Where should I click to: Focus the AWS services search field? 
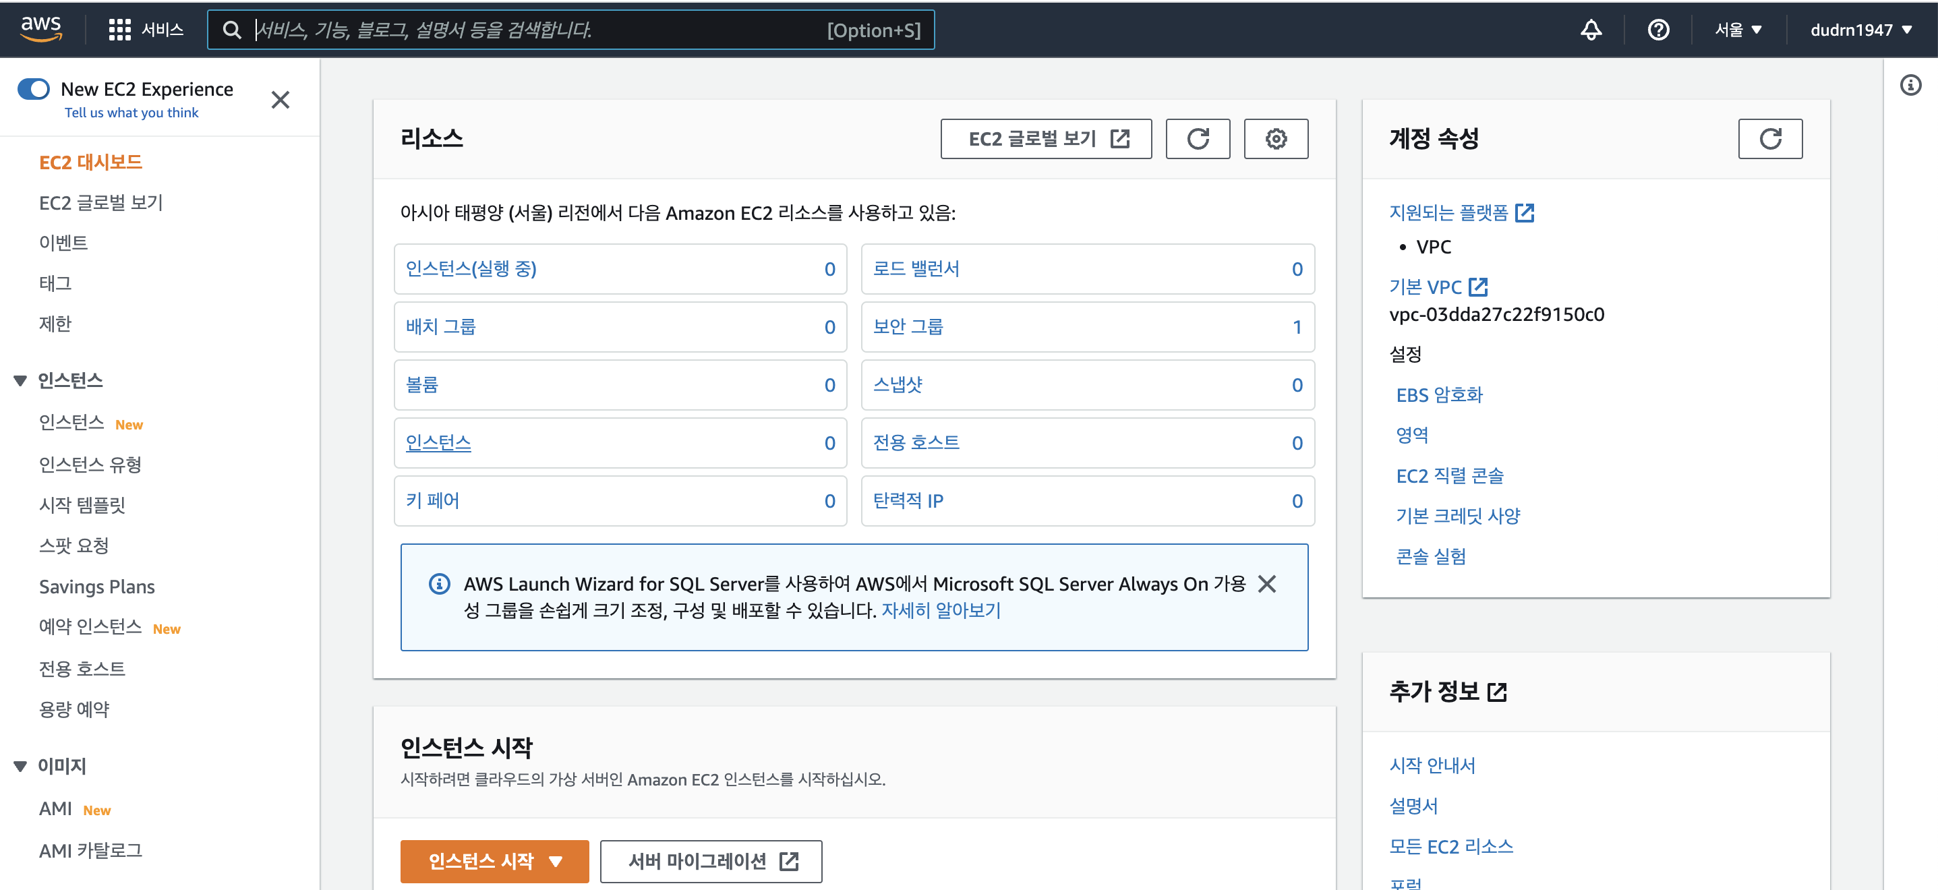click(527, 30)
